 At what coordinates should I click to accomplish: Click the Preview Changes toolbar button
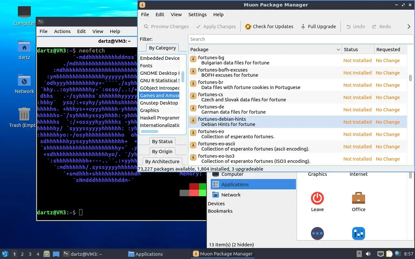pyautogui.click(x=166, y=27)
